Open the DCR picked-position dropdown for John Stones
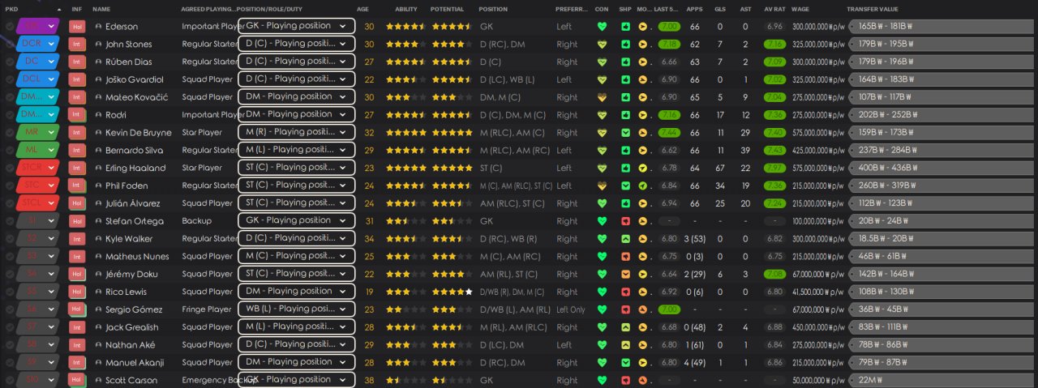Viewport: 1038px width, 388px height. tap(38, 45)
